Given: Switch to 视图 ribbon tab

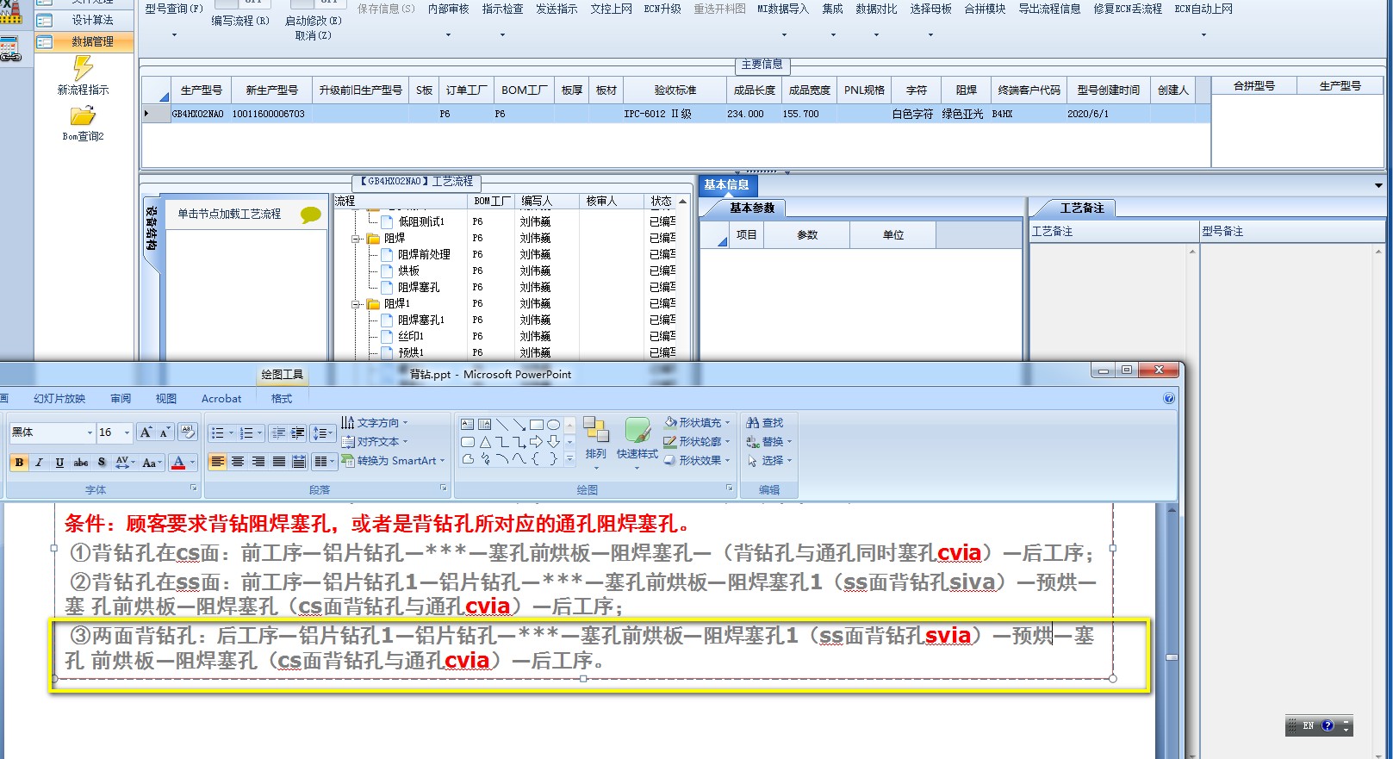Looking at the screenshot, I should click(166, 399).
